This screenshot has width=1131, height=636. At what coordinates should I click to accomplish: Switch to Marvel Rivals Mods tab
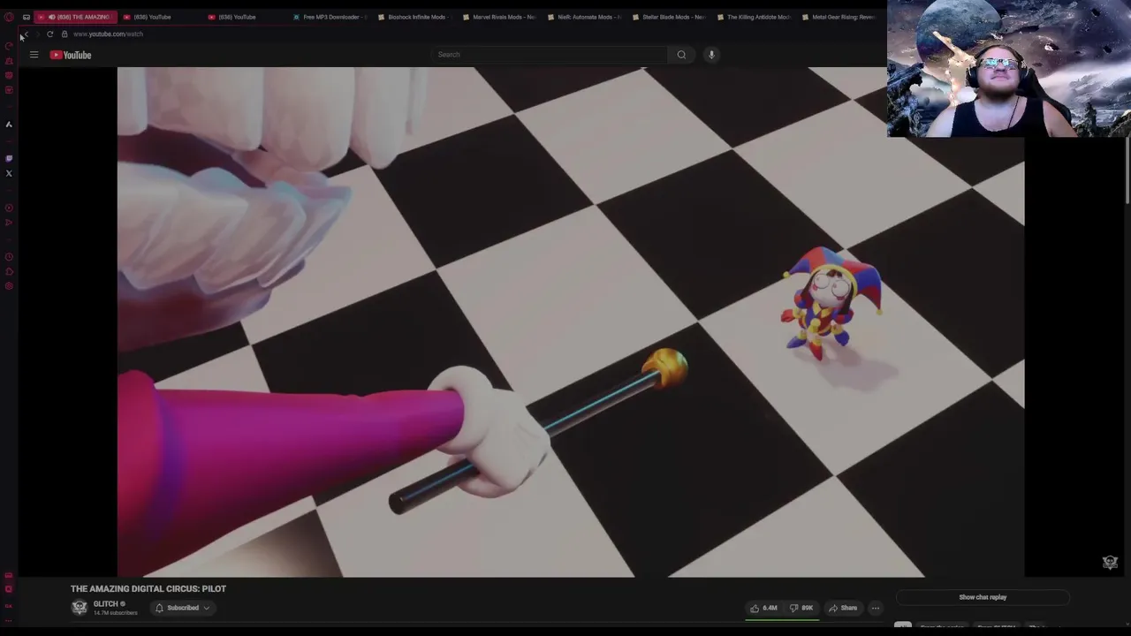(x=501, y=17)
